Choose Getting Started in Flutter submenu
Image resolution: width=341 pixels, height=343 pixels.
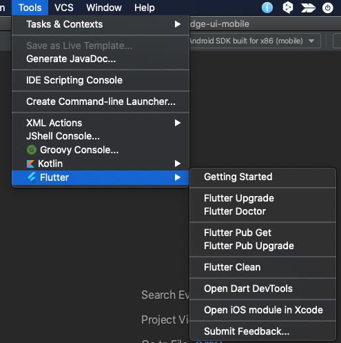[x=263, y=177]
